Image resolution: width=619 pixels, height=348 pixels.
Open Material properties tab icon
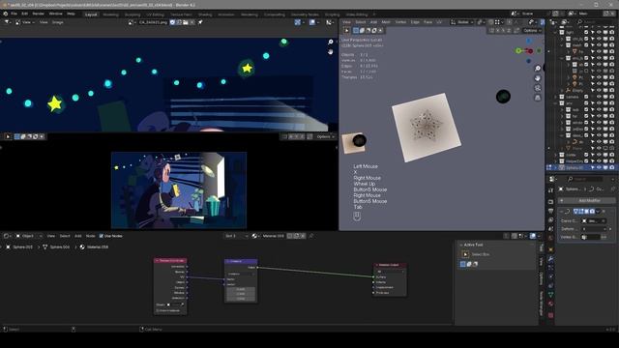point(550,304)
